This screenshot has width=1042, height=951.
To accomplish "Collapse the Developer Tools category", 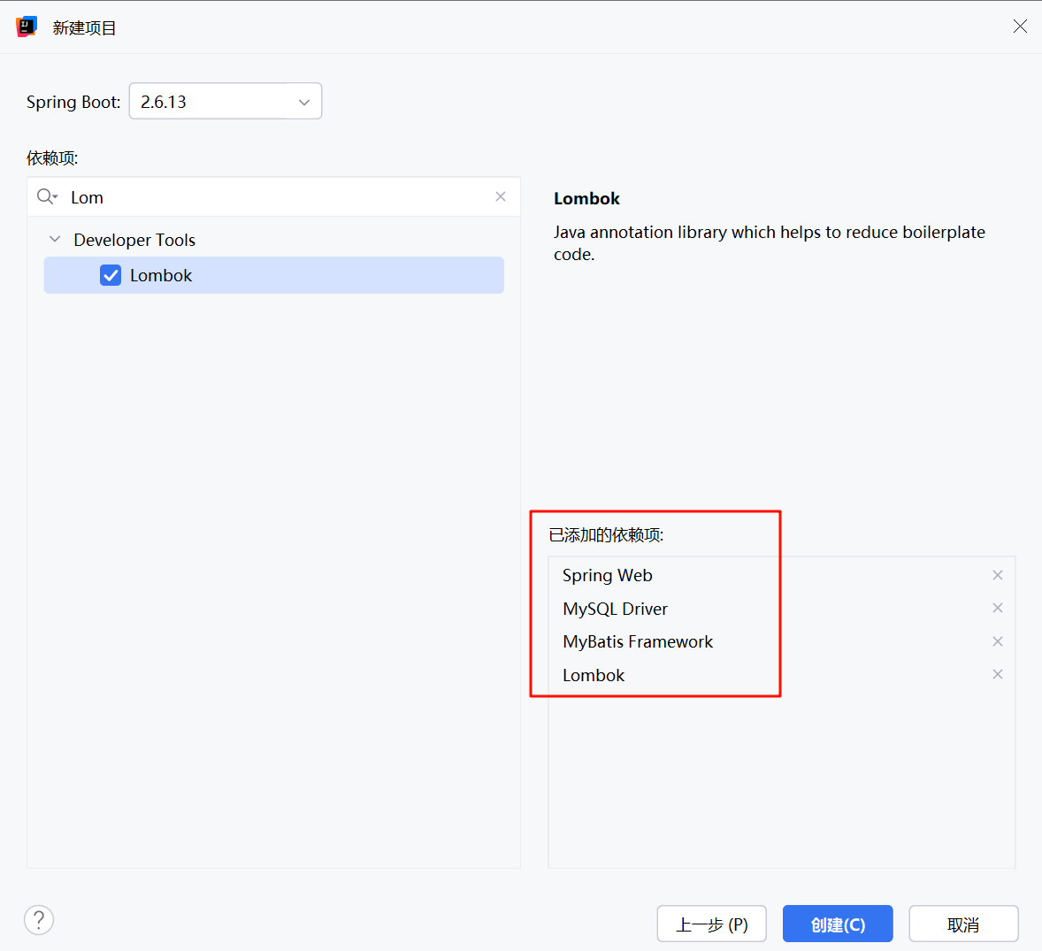I will [x=55, y=239].
